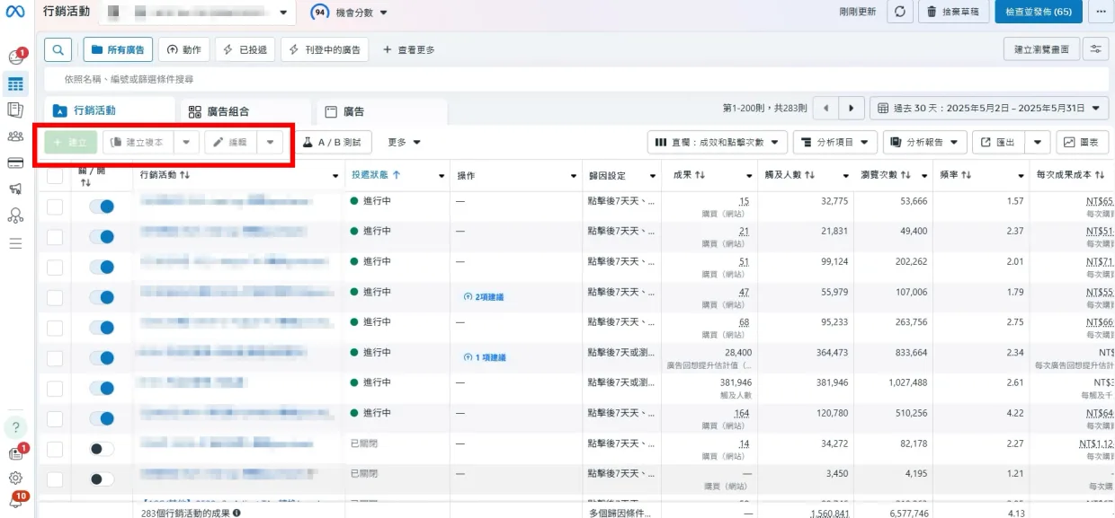Sort by 關/開 column sort arrows
Viewport: 1115px width, 518px height.
pos(85,182)
